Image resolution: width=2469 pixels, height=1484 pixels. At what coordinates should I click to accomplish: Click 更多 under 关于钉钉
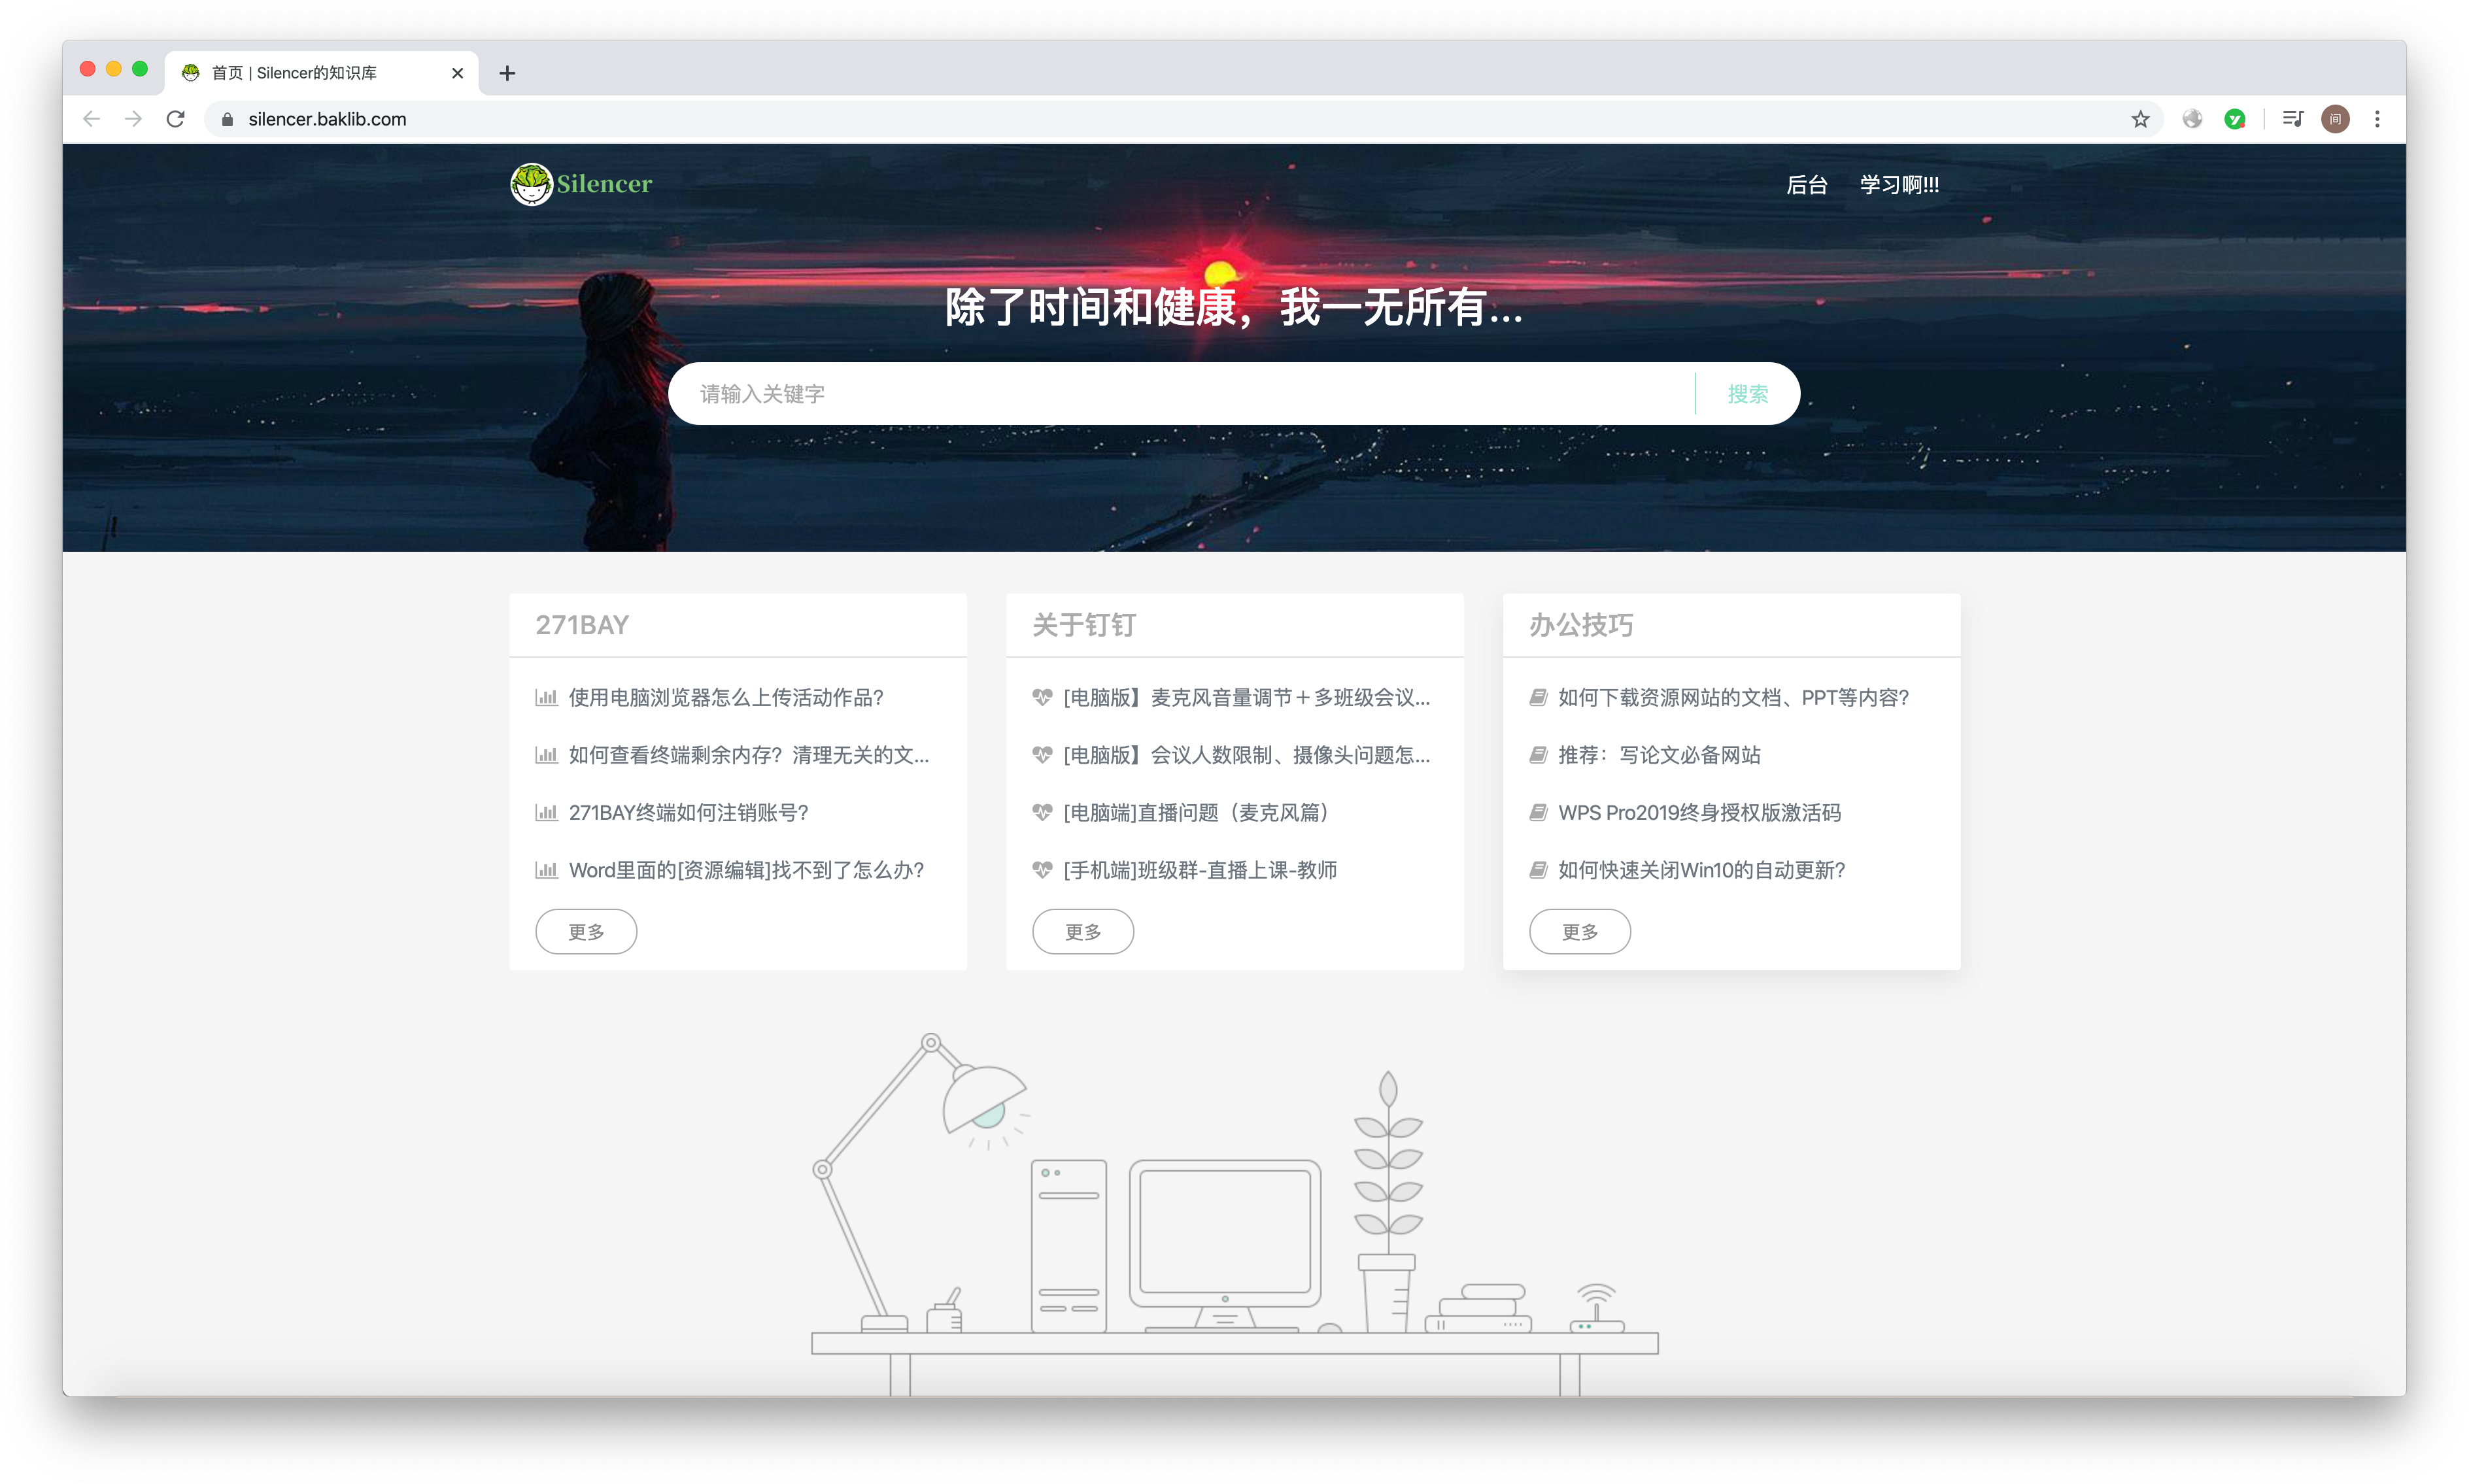coord(1083,931)
